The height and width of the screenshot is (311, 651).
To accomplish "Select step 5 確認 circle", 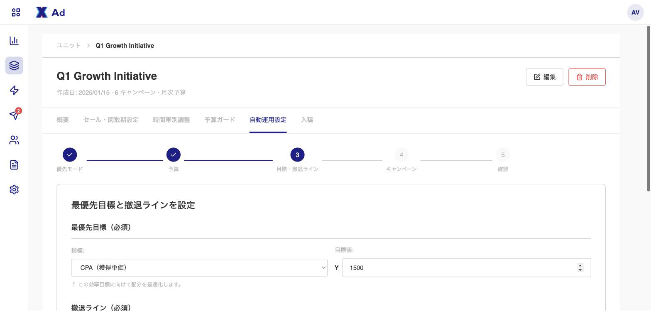I will click(503, 155).
